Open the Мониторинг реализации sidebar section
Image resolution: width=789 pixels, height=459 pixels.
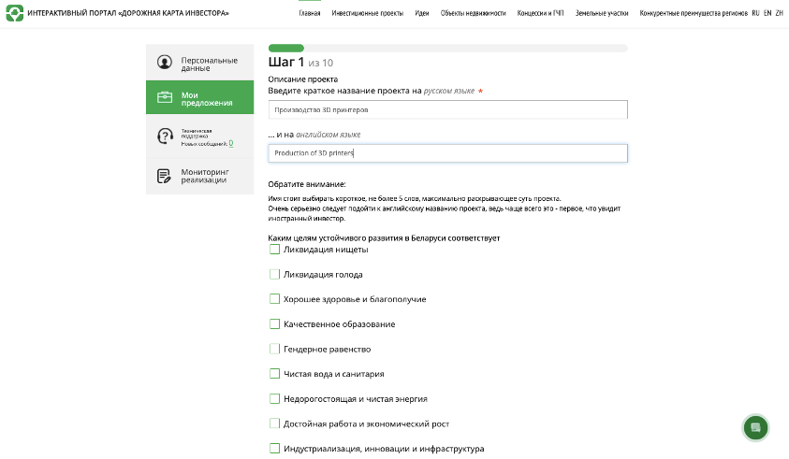pyautogui.click(x=199, y=177)
